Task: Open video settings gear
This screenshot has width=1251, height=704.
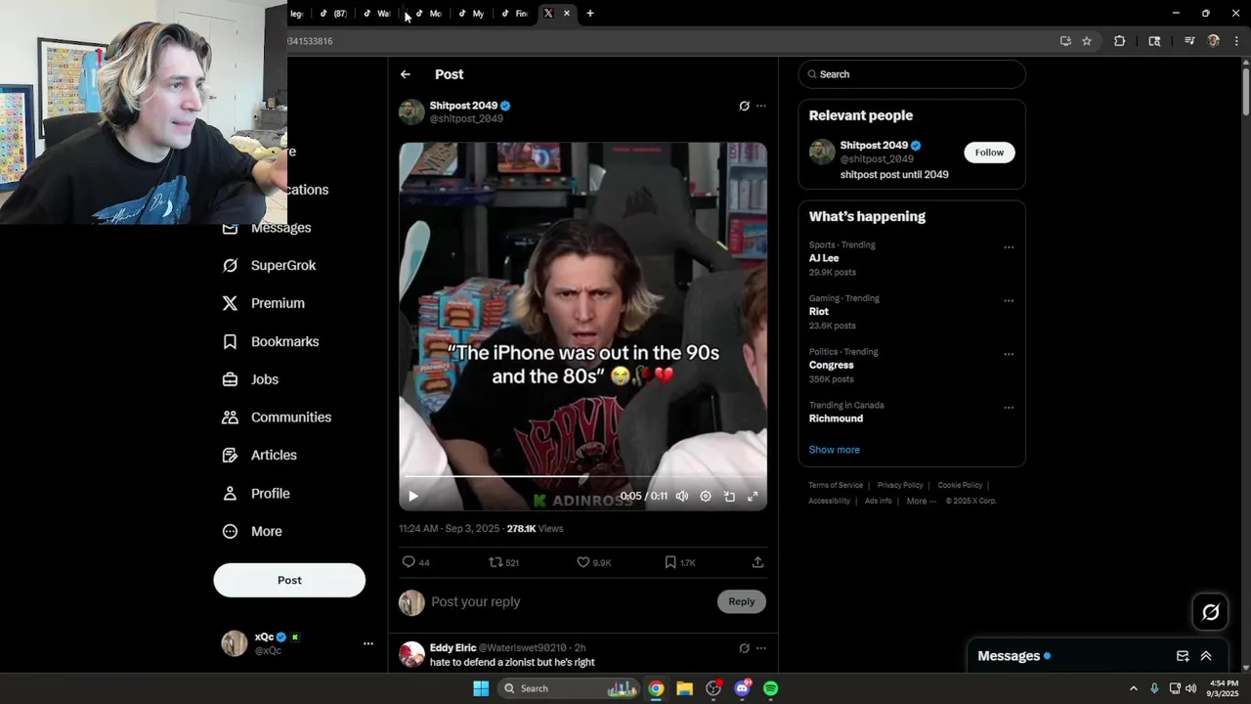Action: [706, 497]
